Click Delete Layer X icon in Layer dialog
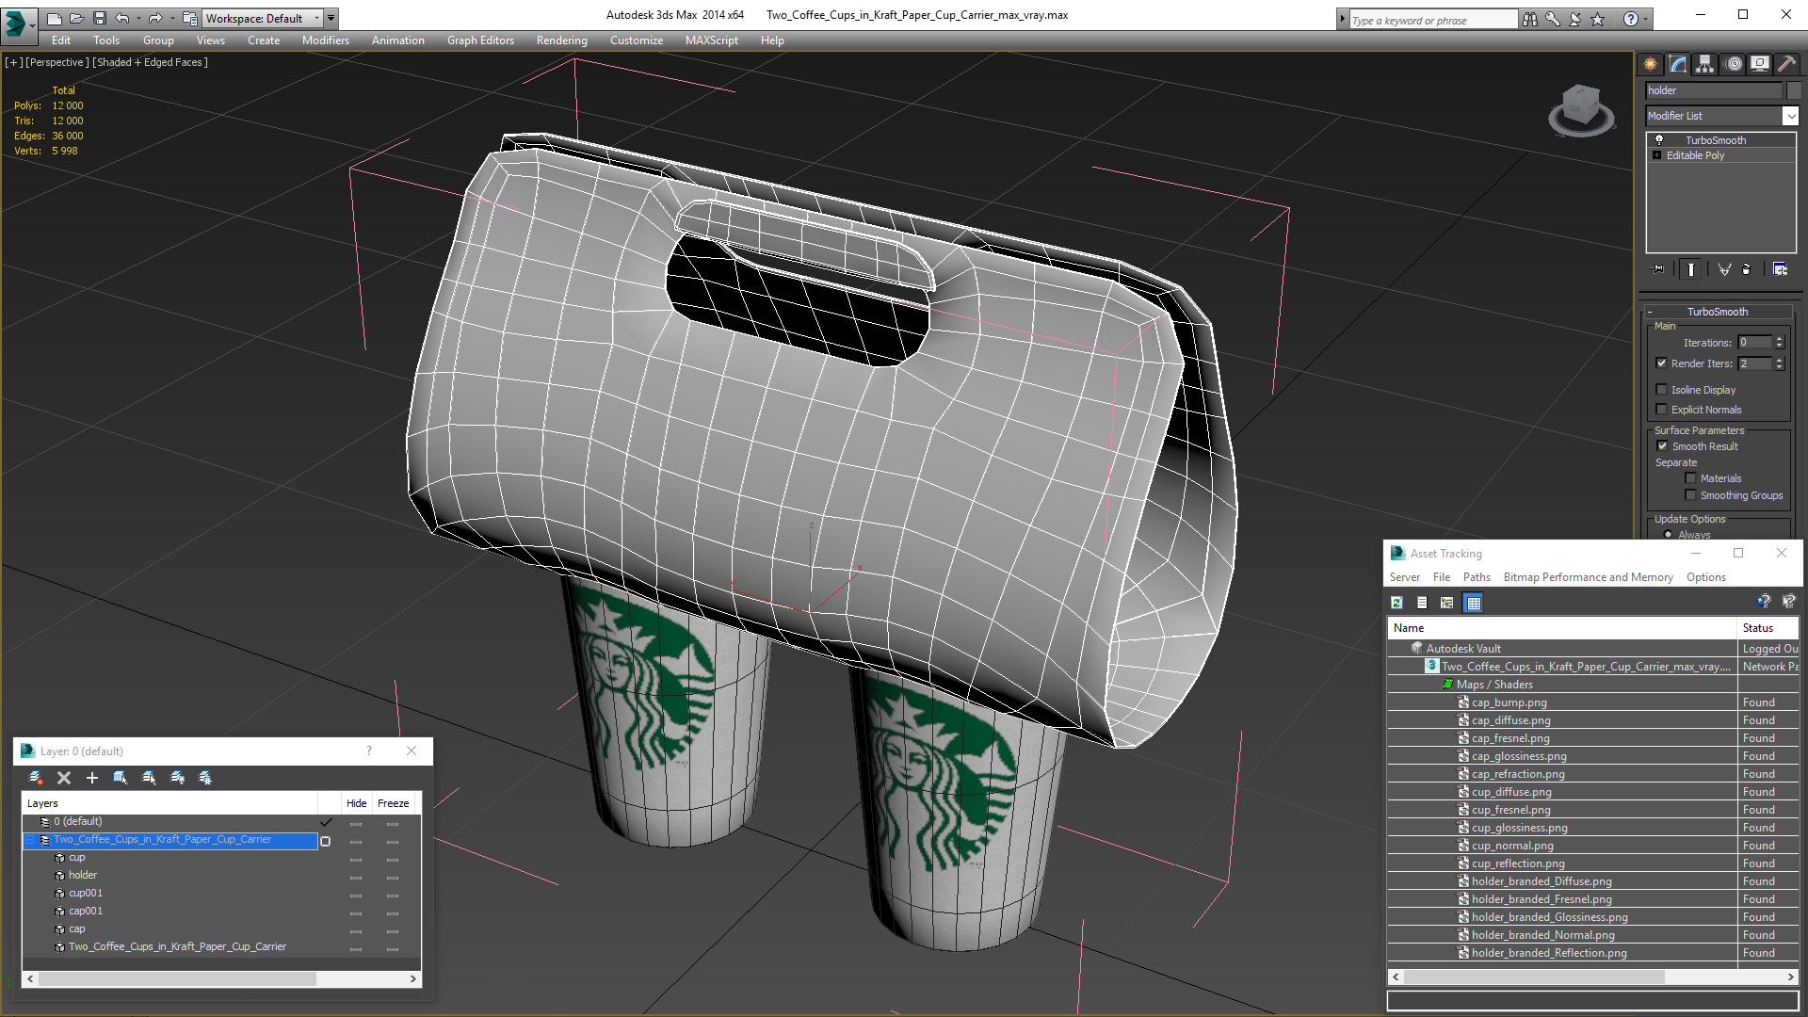 pos(64,778)
